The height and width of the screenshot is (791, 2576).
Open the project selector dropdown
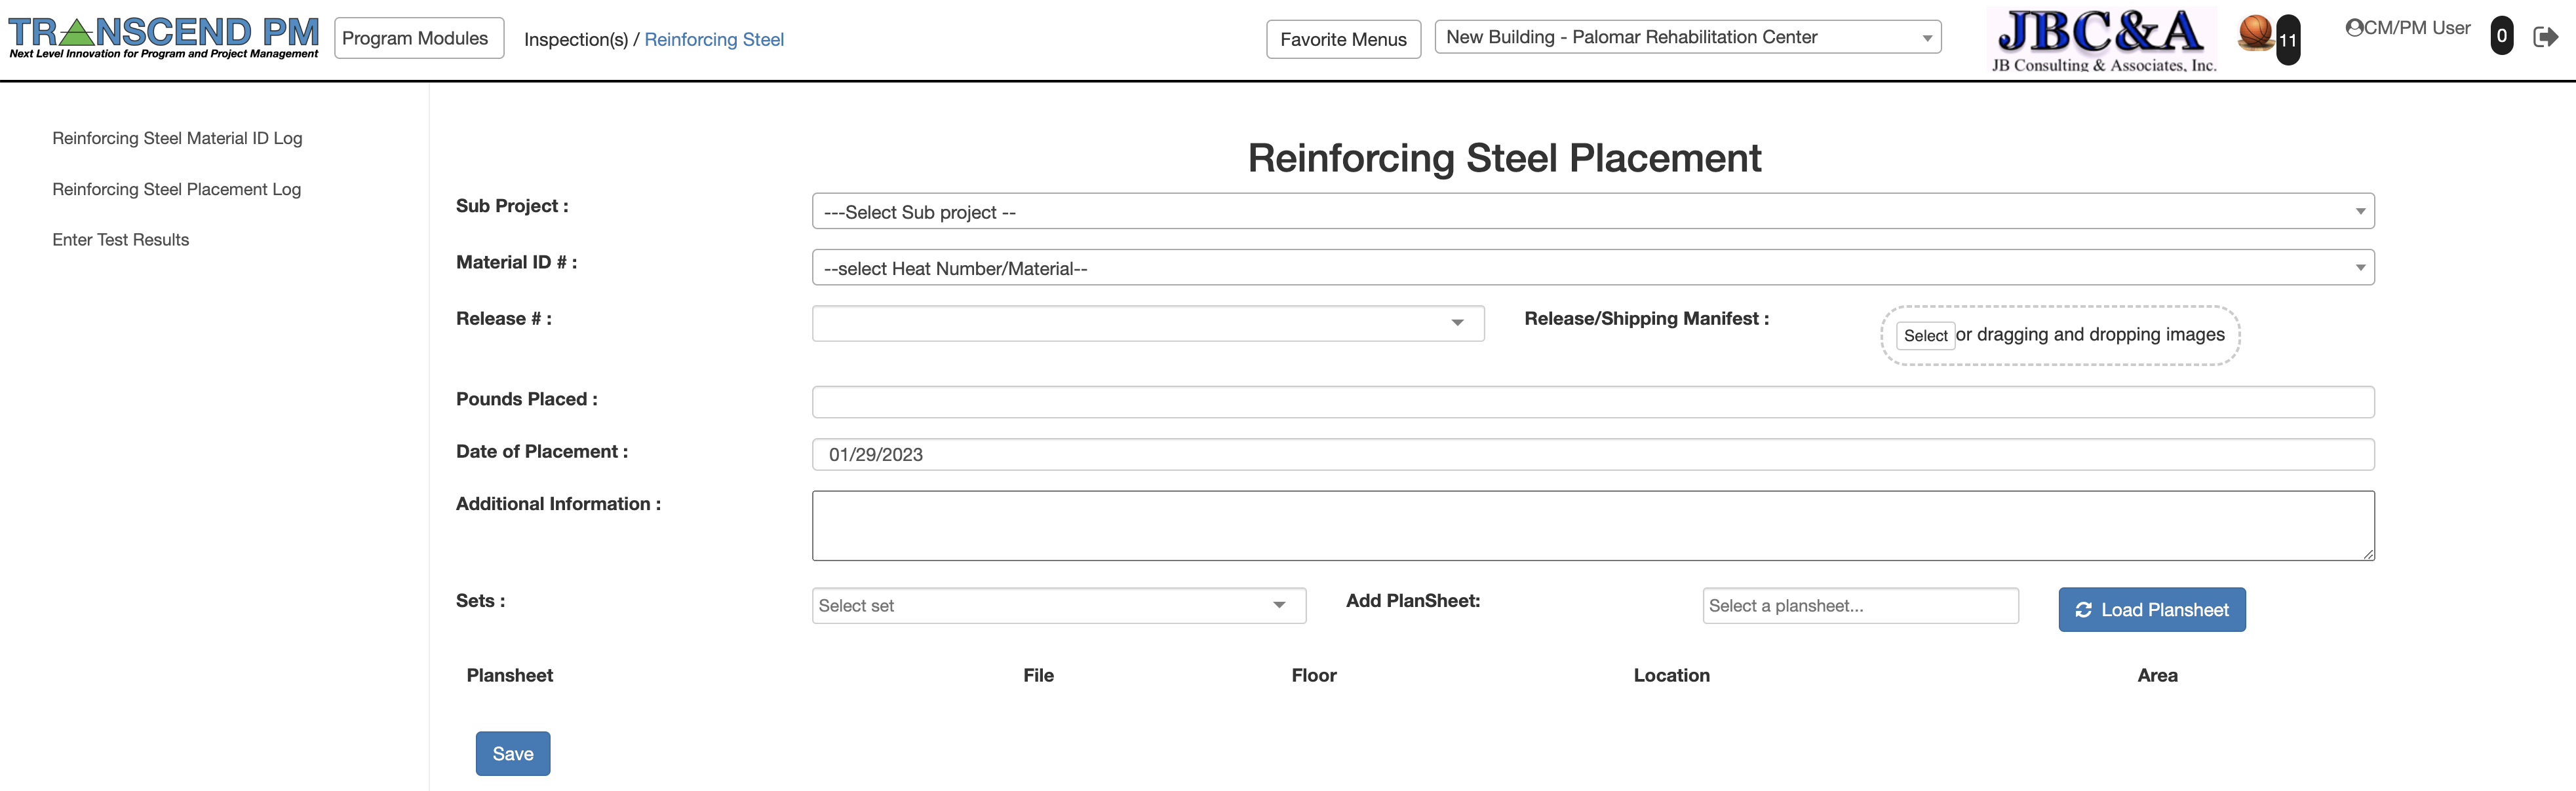1687,37
